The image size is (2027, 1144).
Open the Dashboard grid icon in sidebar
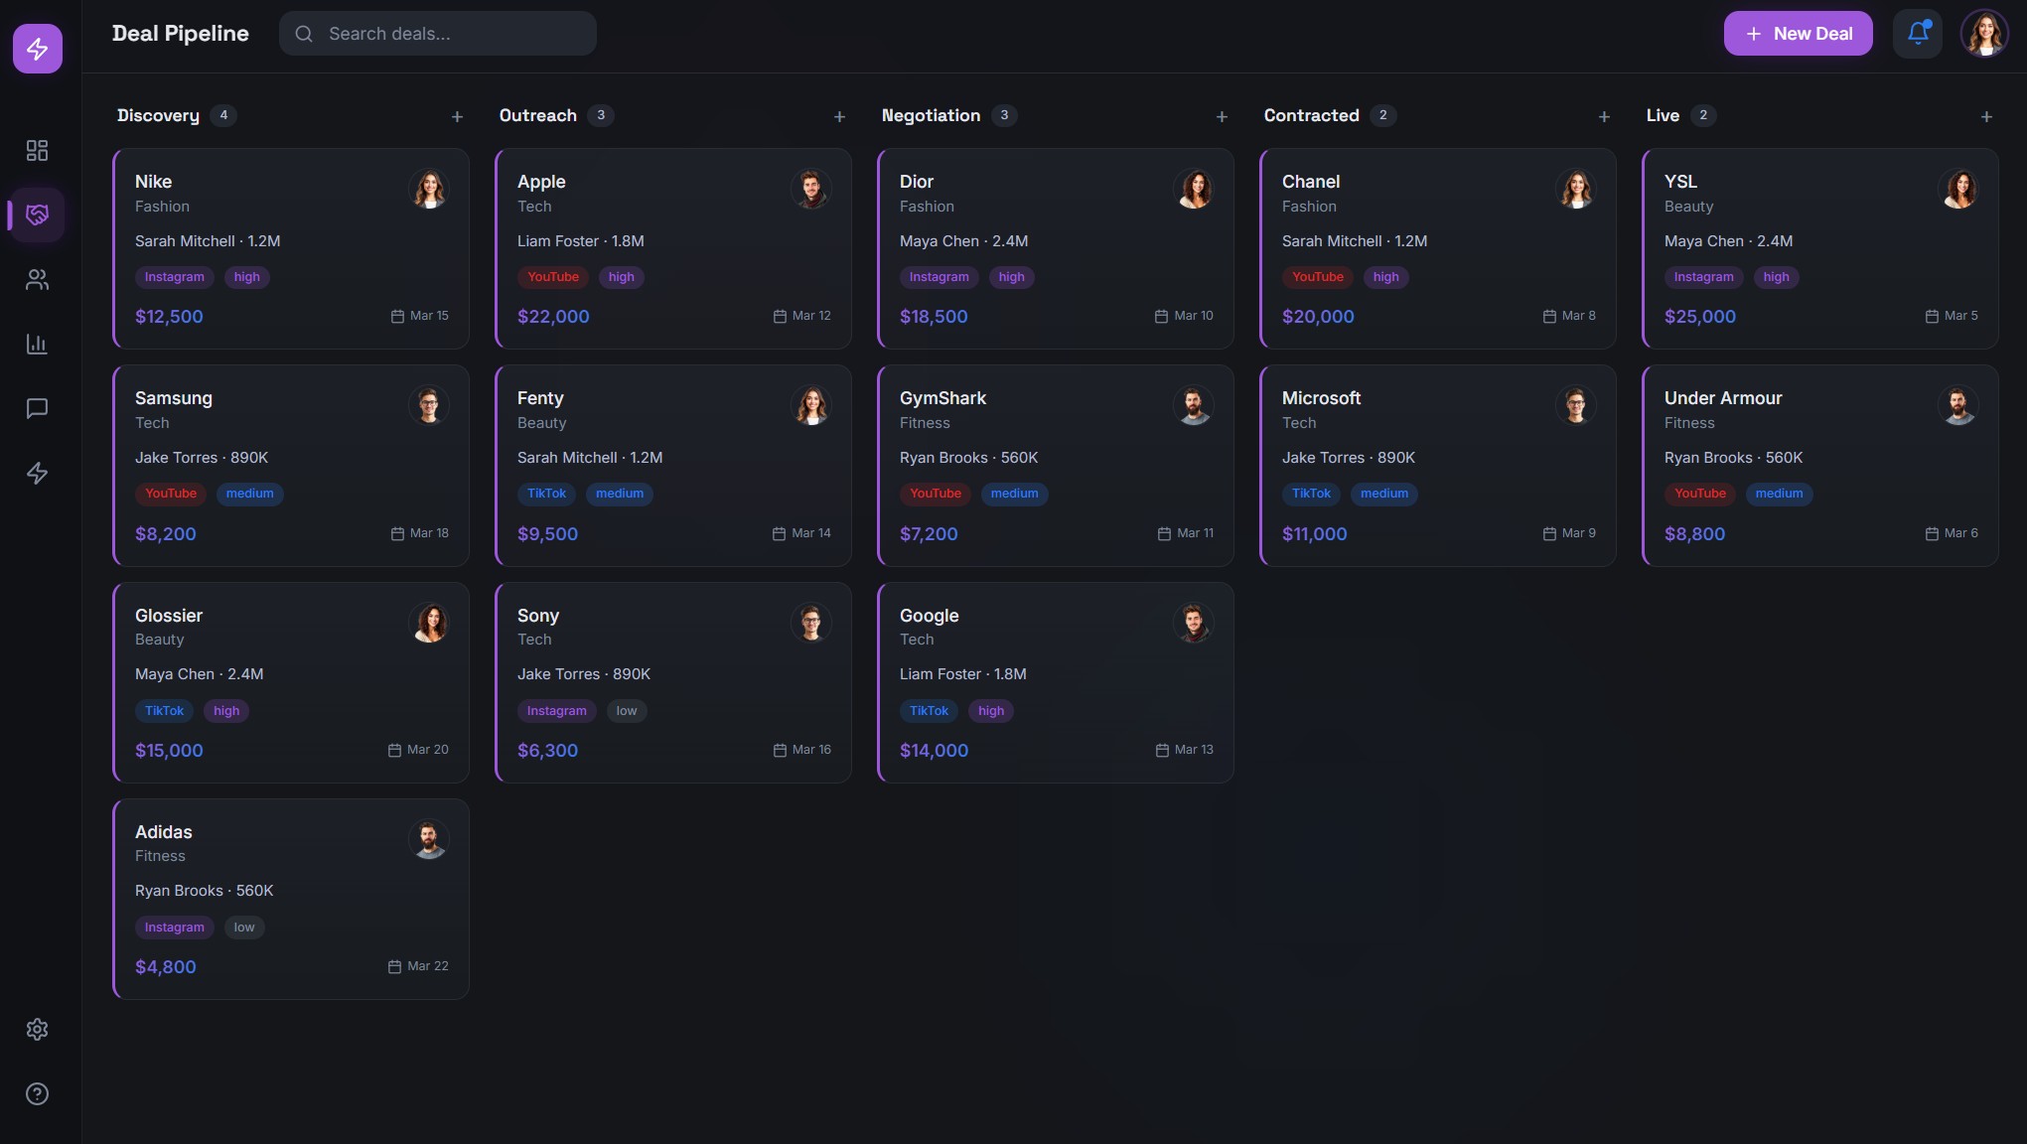point(37,150)
